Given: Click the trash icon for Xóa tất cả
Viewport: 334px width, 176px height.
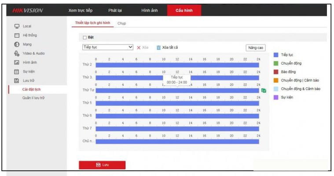Looking at the screenshot, I should pos(158,48).
